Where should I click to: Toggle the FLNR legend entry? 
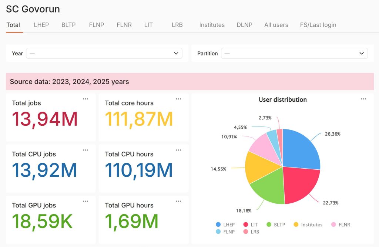341,224
